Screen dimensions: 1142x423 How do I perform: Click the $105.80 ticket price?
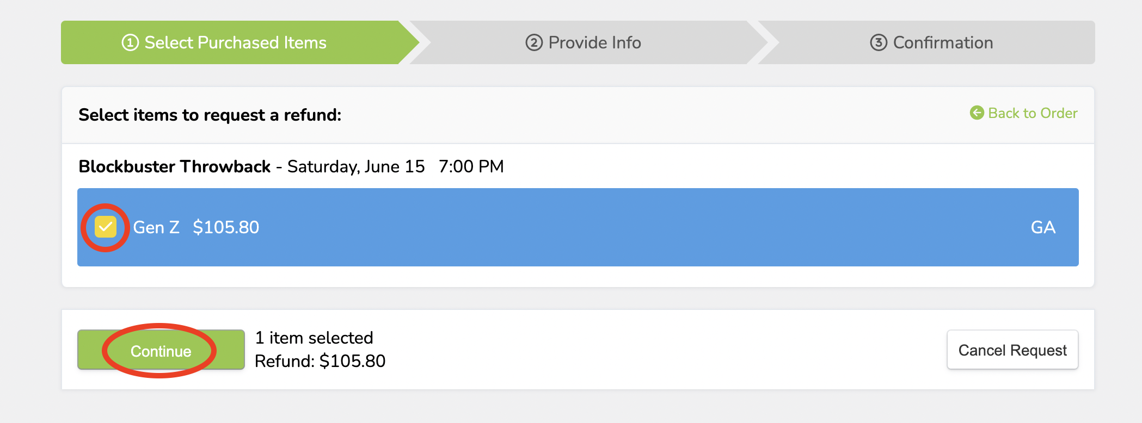[226, 227]
